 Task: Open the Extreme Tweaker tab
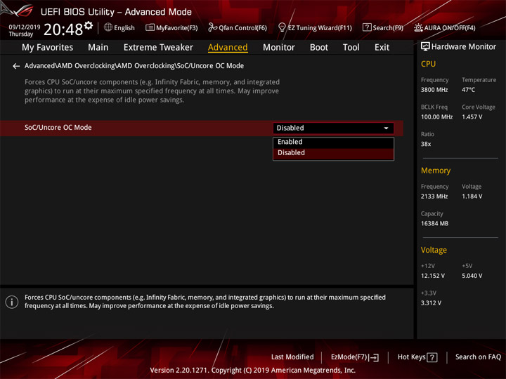click(158, 48)
